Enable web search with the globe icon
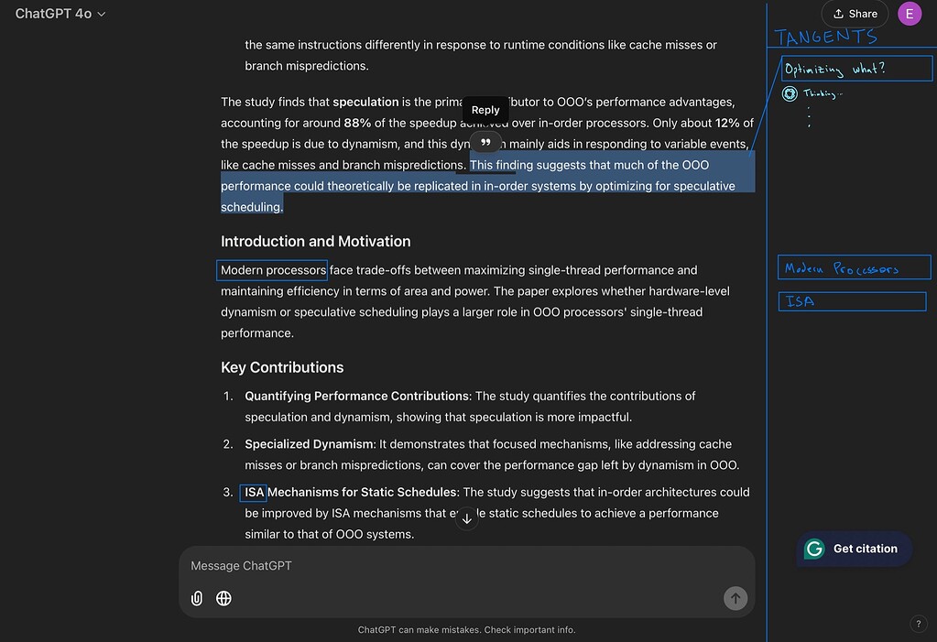This screenshot has height=642, width=937. click(x=223, y=598)
